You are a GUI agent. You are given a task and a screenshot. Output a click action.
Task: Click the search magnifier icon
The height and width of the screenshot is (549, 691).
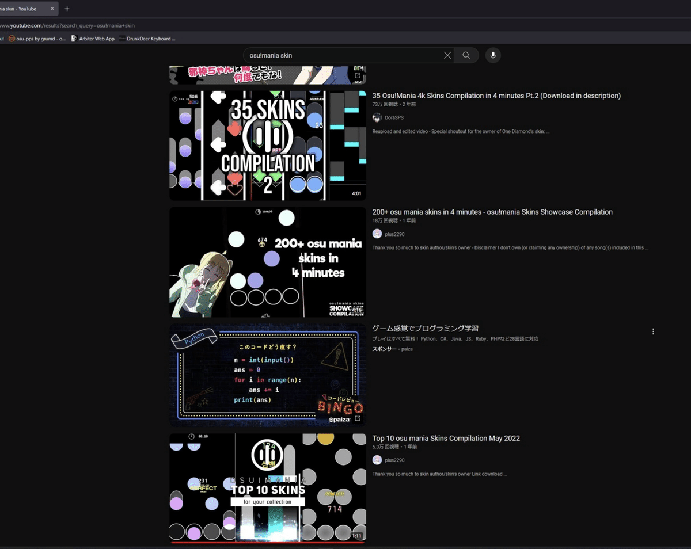pos(466,55)
